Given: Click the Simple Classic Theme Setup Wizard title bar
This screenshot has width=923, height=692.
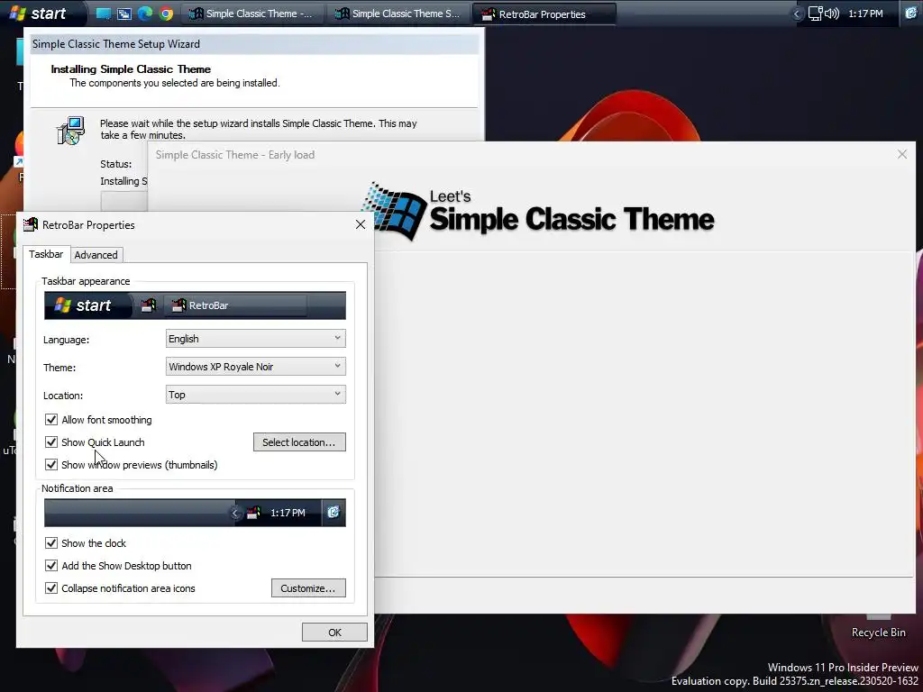Looking at the screenshot, I should click(x=254, y=44).
